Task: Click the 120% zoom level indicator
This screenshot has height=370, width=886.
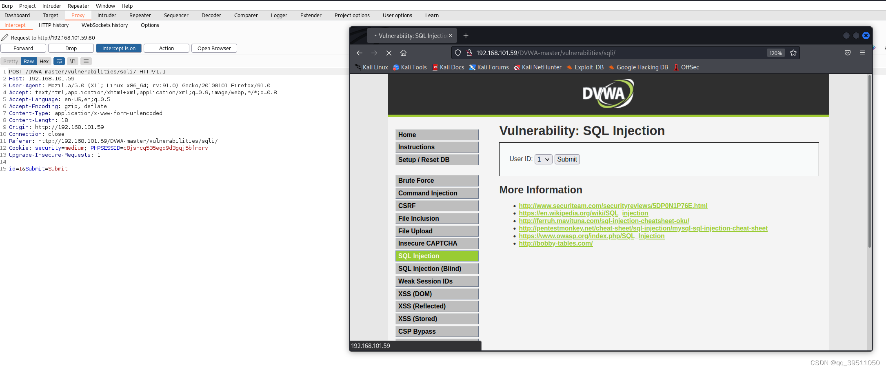Action: coord(775,53)
